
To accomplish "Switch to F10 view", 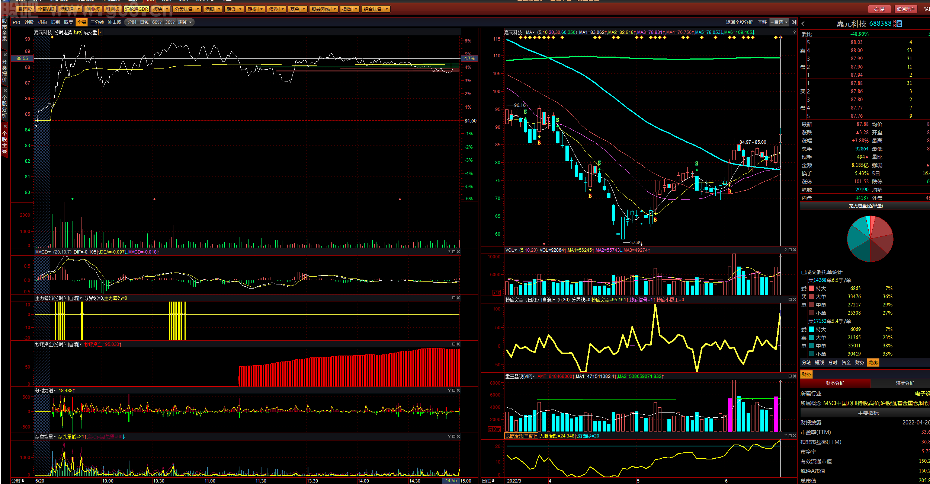I will [16, 22].
